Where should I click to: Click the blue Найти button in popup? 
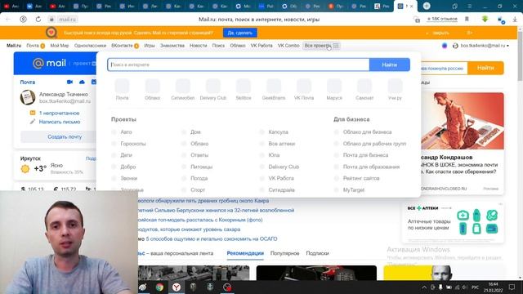[x=390, y=65]
